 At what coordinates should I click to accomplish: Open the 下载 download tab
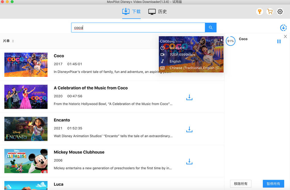131,12
